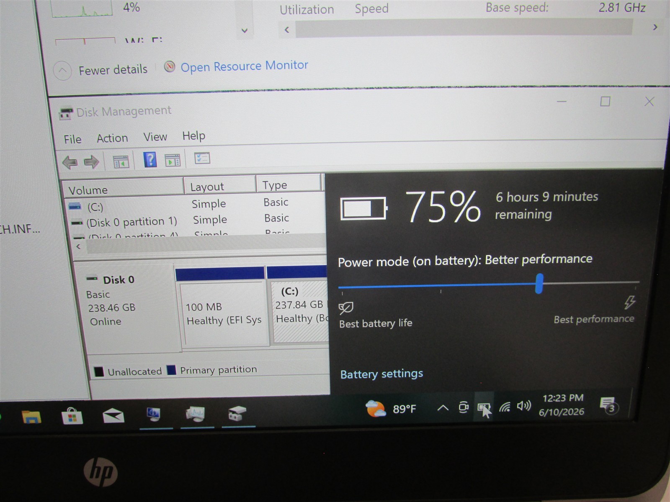Switch to the Disk Management taskbar icon
The width and height of the screenshot is (670, 502).
point(237,413)
